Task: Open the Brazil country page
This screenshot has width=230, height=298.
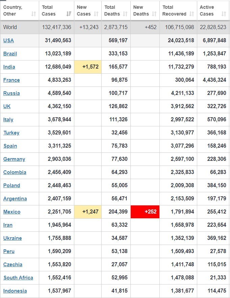Action: (10, 54)
